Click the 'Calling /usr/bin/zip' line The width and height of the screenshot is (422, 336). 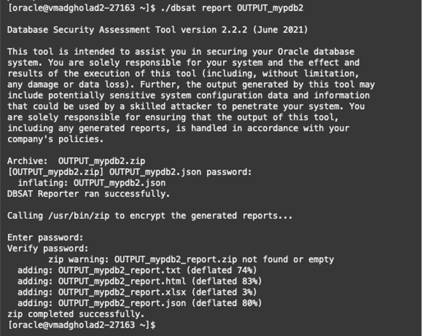pyautogui.click(x=150, y=216)
